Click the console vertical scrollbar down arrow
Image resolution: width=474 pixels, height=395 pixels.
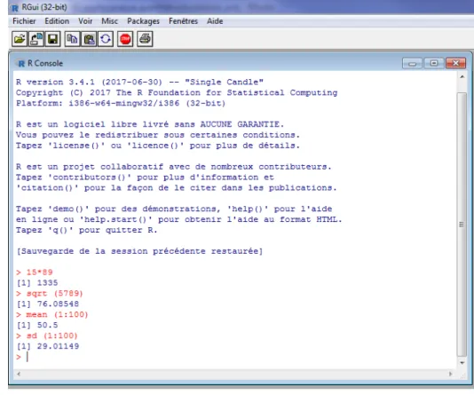tap(462, 363)
